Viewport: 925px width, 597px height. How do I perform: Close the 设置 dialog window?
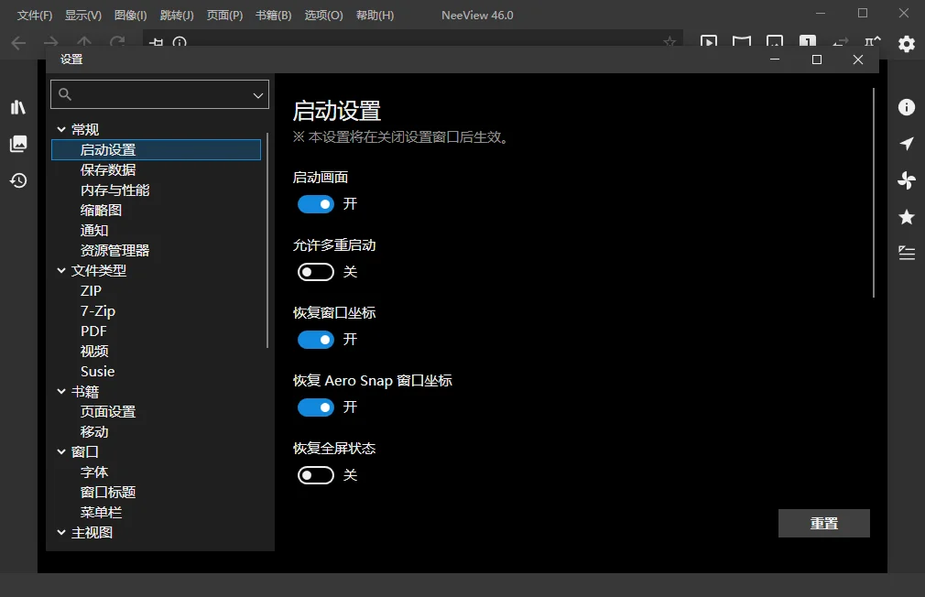click(858, 60)
